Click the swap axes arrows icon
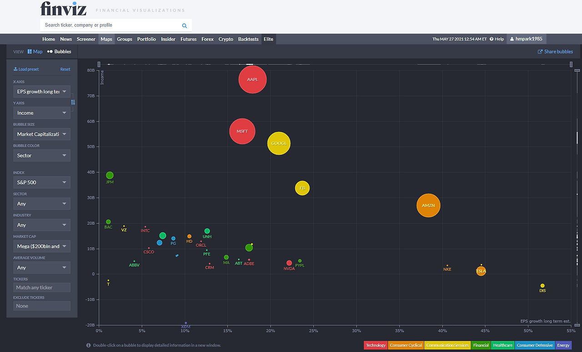Viewport: 582px width, 352px height. 73,102
